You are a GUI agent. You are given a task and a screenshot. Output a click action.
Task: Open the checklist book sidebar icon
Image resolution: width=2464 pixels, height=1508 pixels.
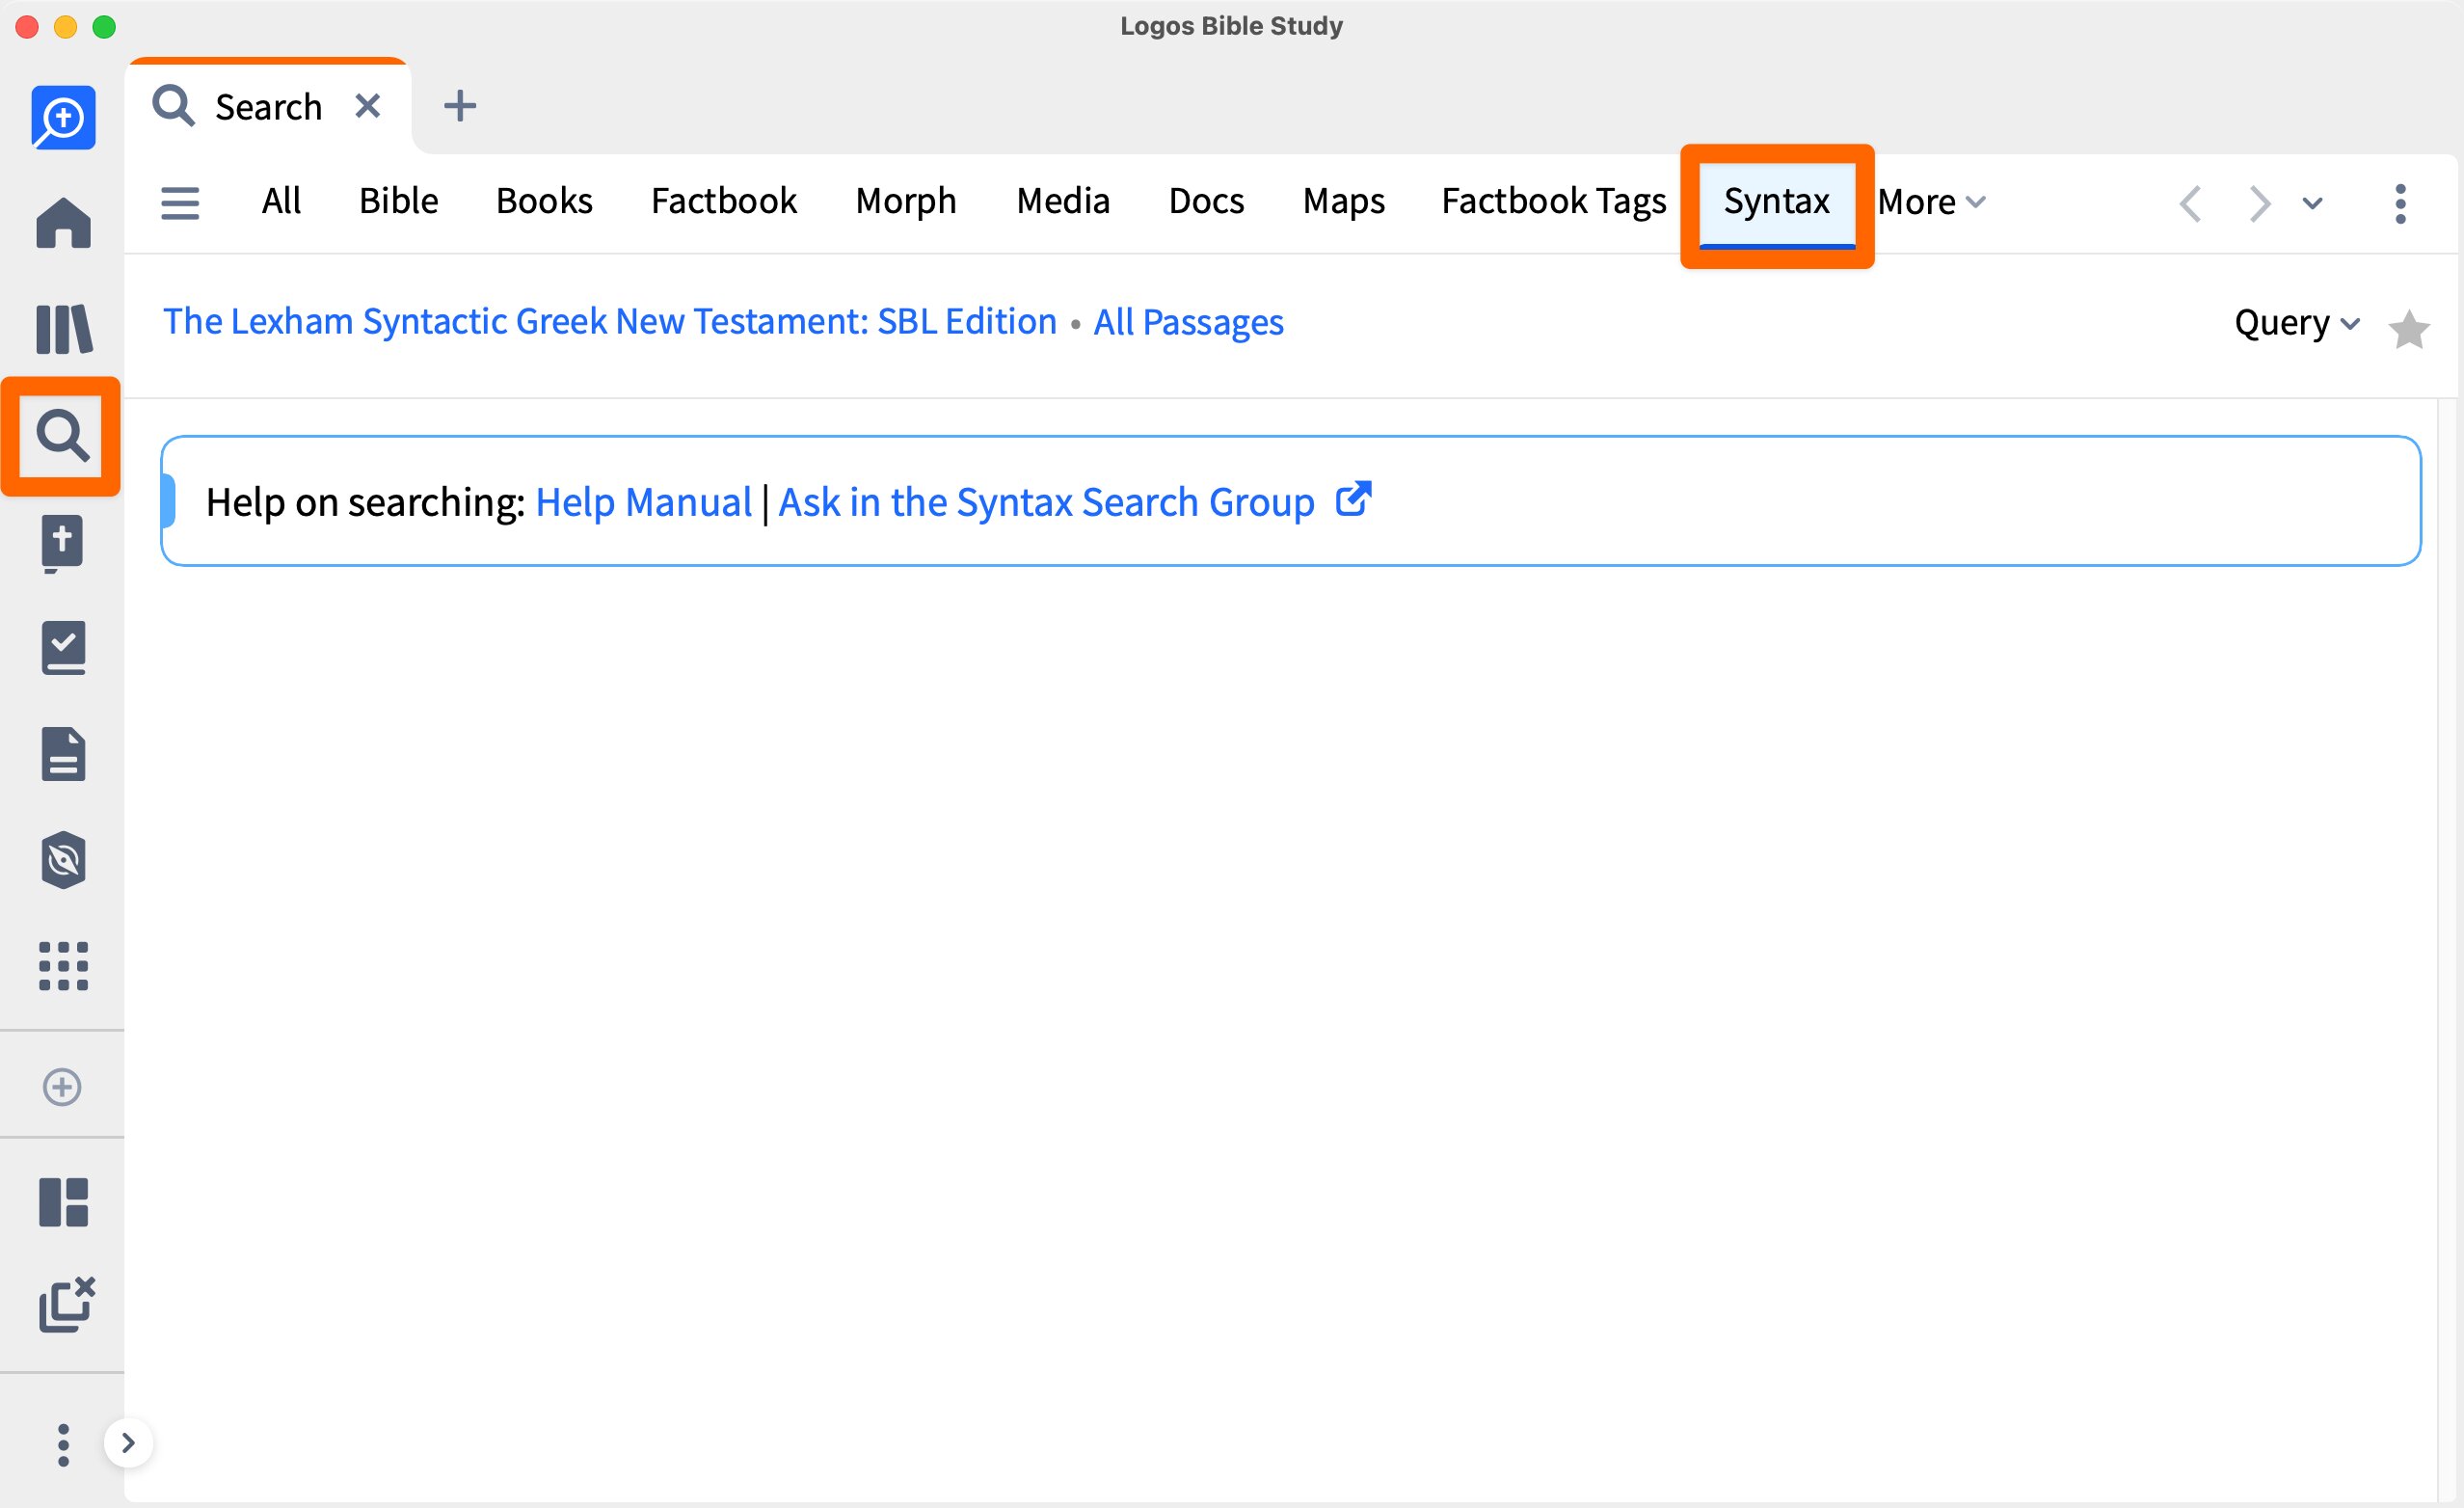point(63,648)
